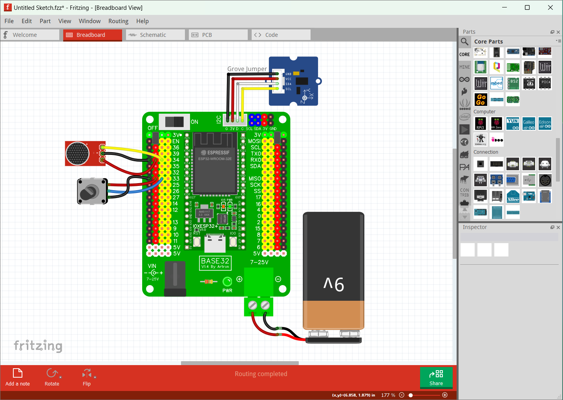
Task: Open the Intel parts bin
Action: (x=464, y=116)
